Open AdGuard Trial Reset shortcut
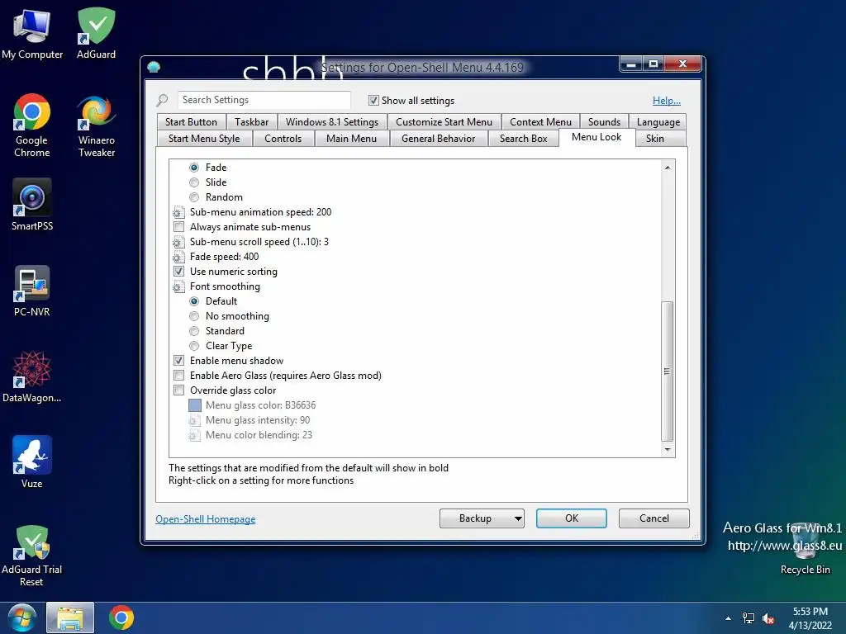 (x=32, y=556)
